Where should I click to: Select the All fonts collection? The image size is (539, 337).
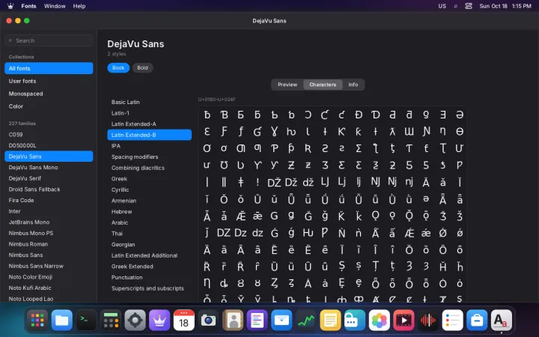tap(49, 68)
